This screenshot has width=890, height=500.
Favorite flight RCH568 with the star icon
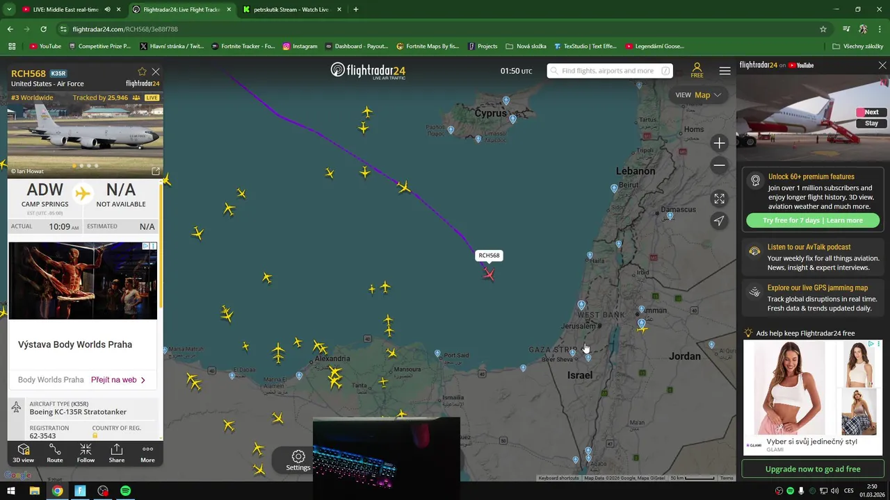(142, 72)
